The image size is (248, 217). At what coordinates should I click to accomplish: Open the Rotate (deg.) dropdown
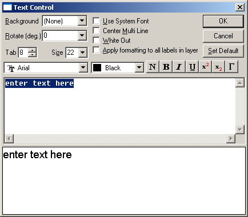point(82,35)
